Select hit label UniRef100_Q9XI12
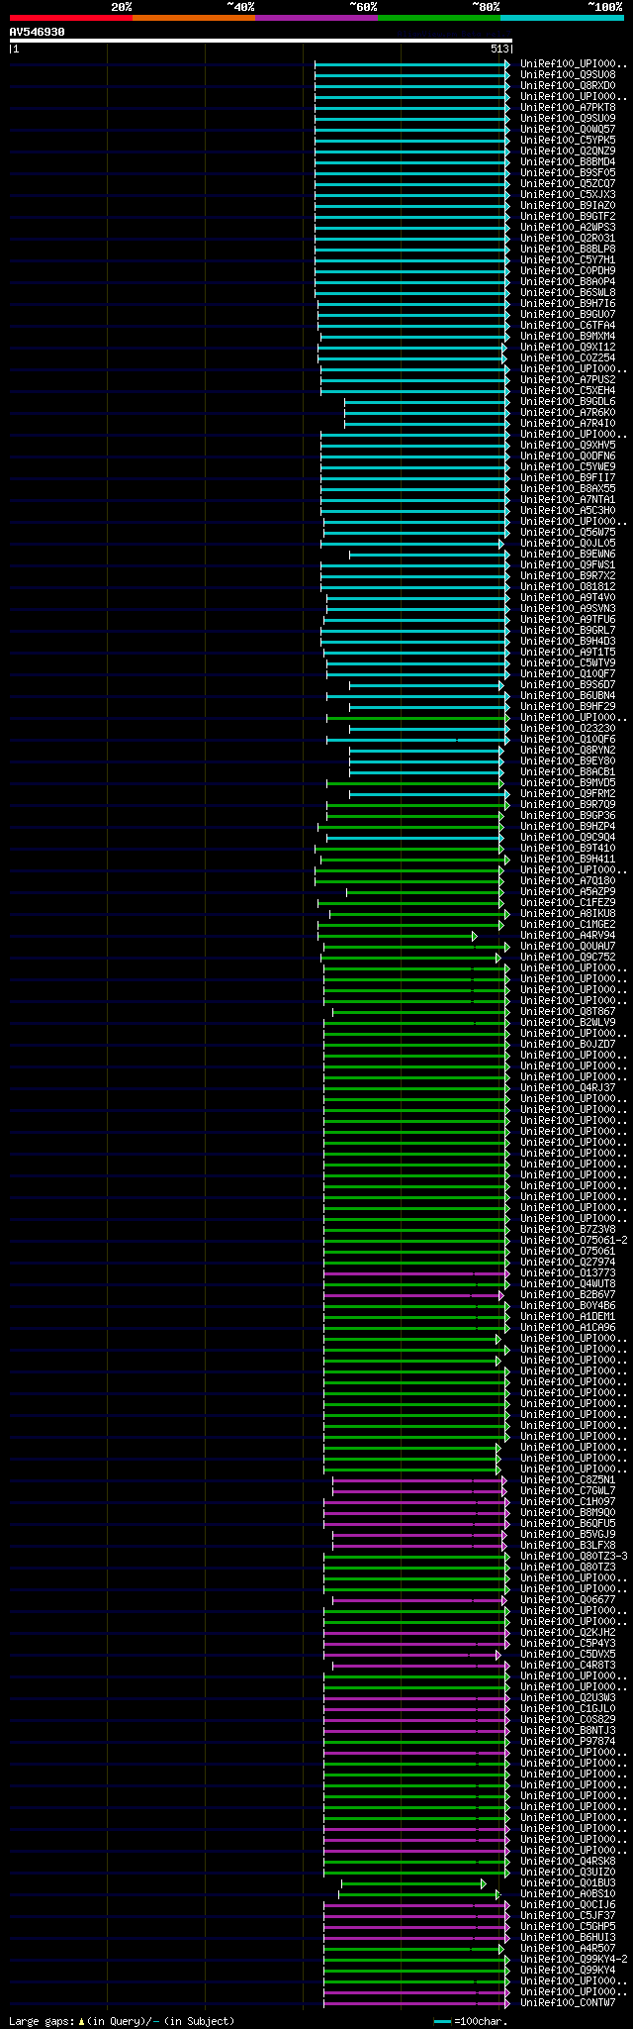633x2029 pixels. tap(568, 348)
